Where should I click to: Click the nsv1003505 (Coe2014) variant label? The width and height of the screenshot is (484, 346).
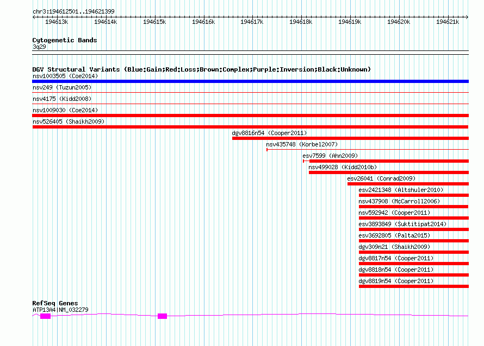65,76
